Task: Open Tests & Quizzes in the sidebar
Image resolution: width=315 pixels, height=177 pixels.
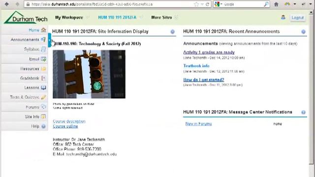Action: pos(25,97)
